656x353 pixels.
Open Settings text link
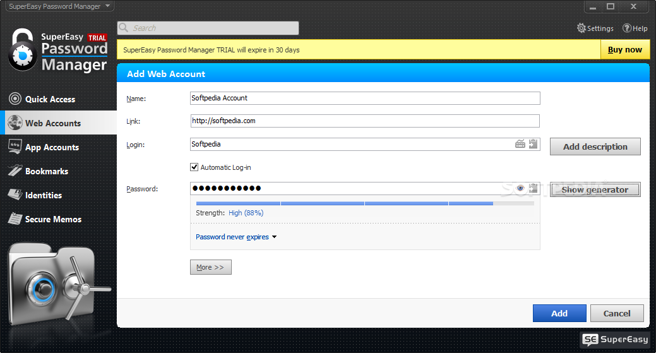600,28
